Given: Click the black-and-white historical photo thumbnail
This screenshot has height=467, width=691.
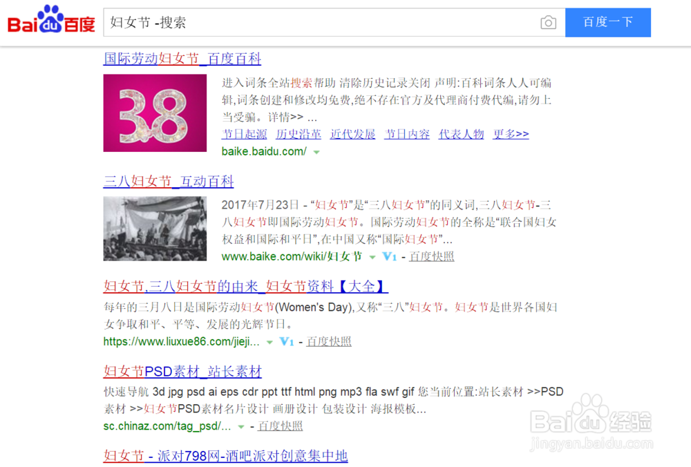Looking at the screenshot, I should [155, 229].
